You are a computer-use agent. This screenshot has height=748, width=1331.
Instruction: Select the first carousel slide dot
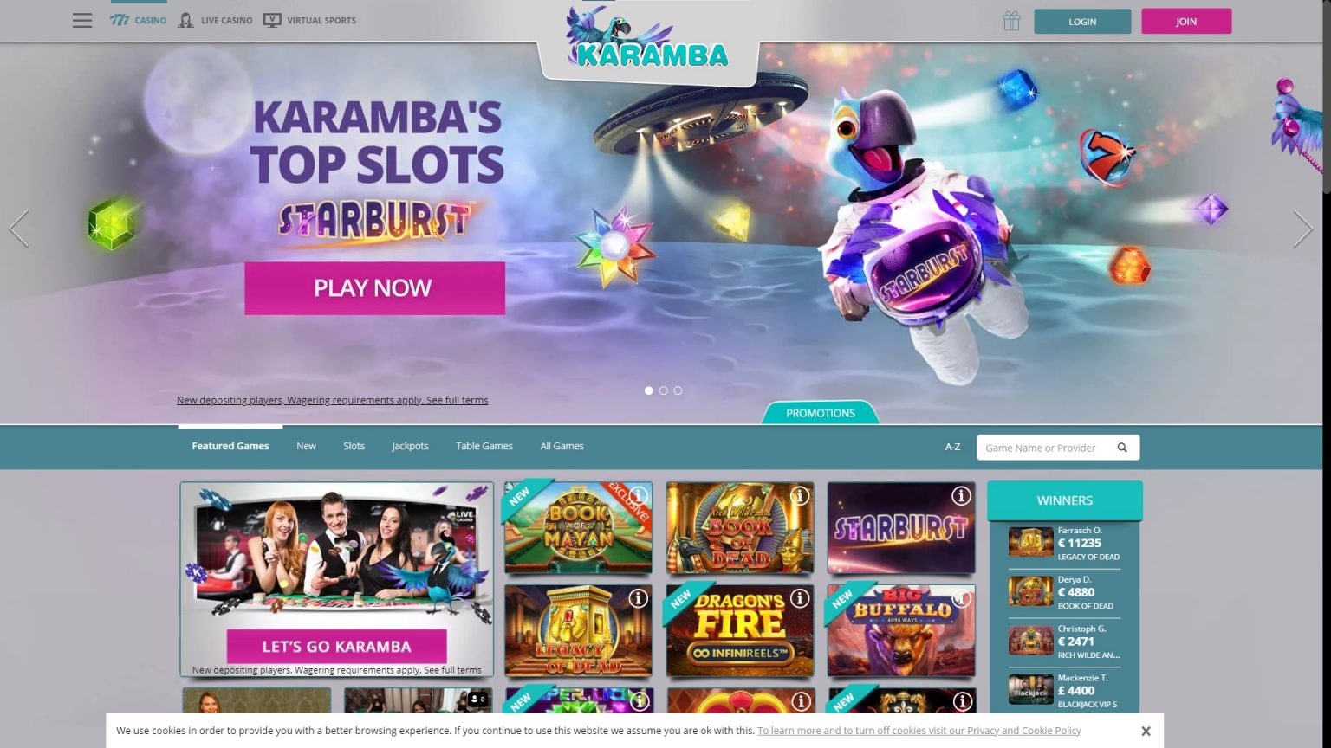pos(648,390)
